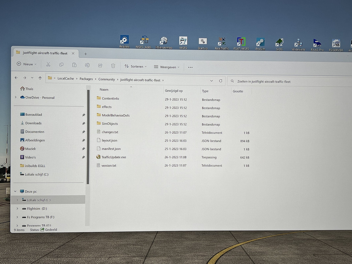Open RAAS Pro desktop shortcut

(x=317, y=45)
